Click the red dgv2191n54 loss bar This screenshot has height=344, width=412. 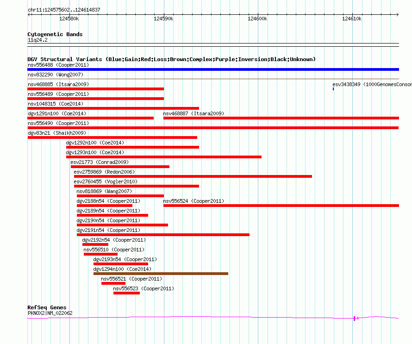click(x=163, y=235)
